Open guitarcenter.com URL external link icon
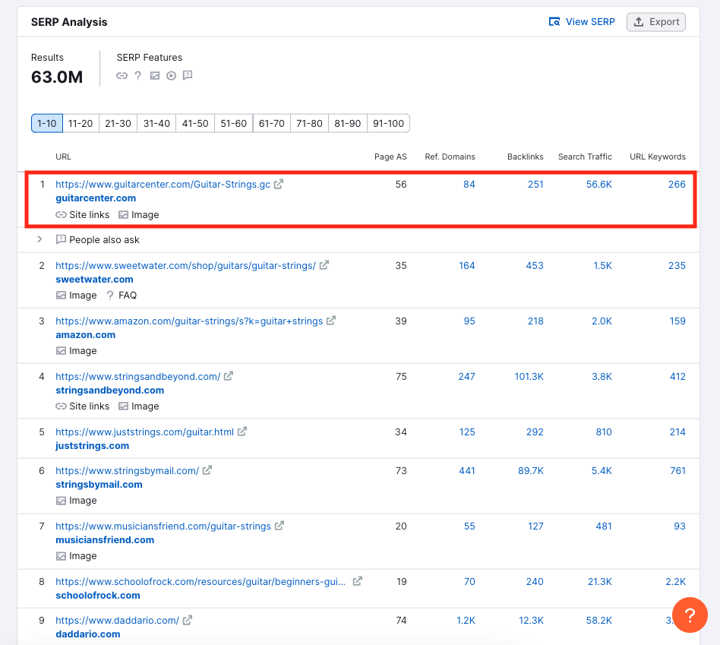 (x=279, y=184)
